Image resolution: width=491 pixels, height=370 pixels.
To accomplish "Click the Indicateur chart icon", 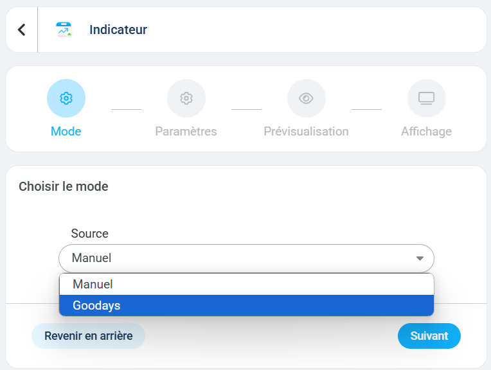I will (64, 30).
